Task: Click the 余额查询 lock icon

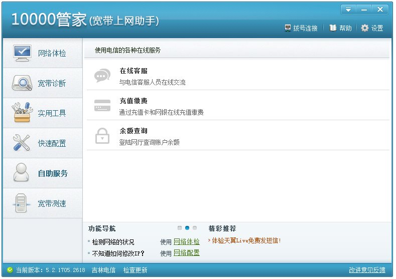Action: coord(102,136)
